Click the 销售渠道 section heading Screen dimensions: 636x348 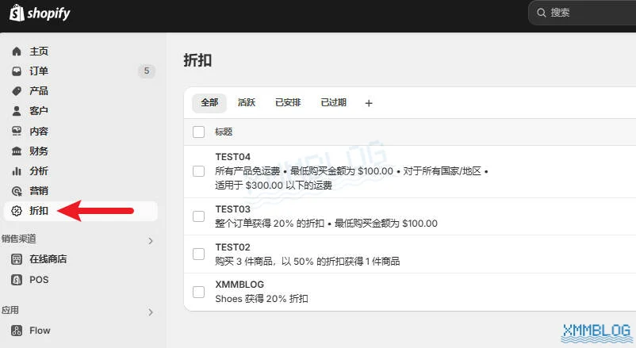click(19, 239)
